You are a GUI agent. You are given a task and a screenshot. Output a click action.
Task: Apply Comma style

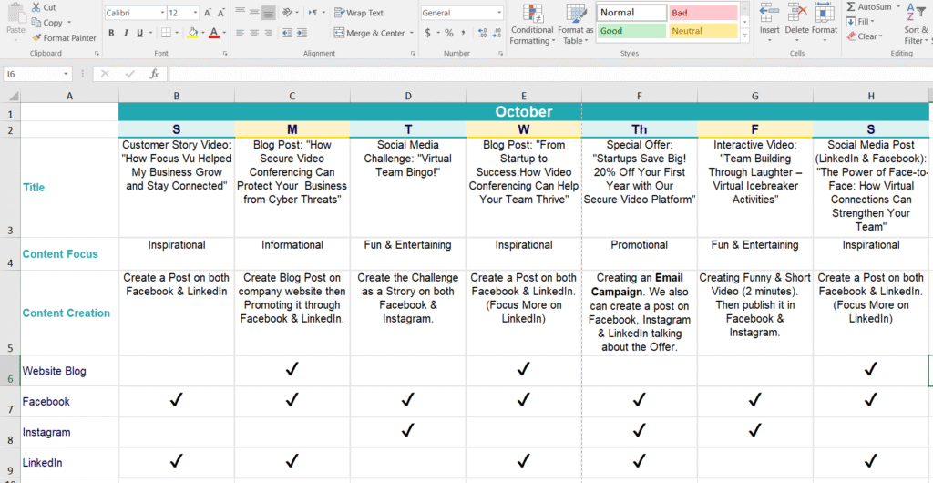click(x=462, y=34)
